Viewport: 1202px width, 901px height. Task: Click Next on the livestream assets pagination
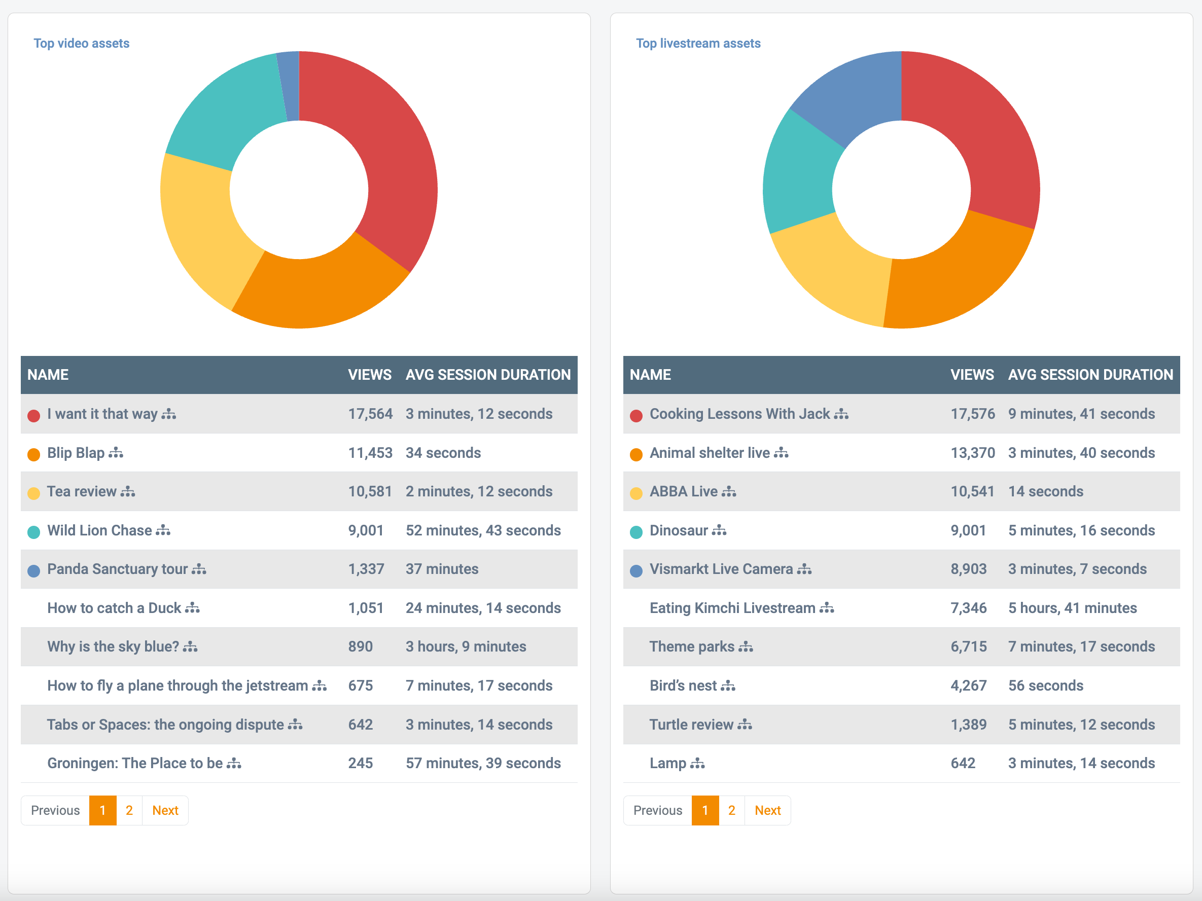click(x=767, y=810)
